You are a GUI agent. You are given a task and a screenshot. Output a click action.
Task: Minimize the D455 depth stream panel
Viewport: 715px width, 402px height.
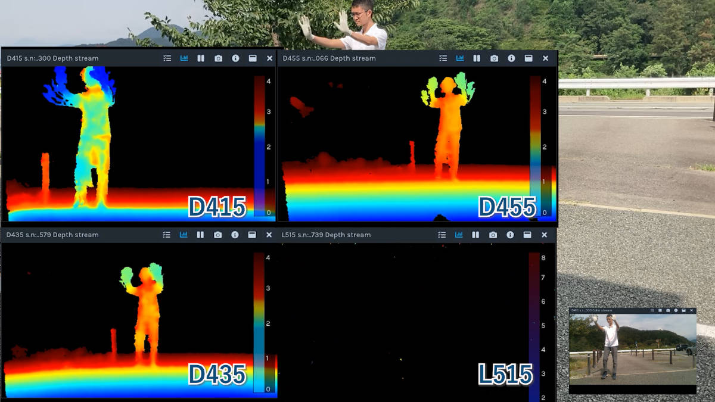click(x=529, y=58)
